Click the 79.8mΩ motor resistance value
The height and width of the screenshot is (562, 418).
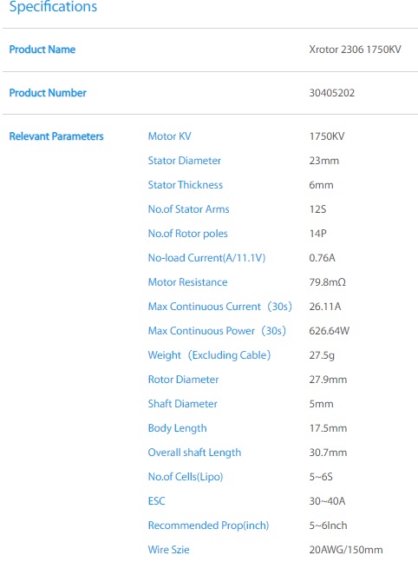pos(328,282)
